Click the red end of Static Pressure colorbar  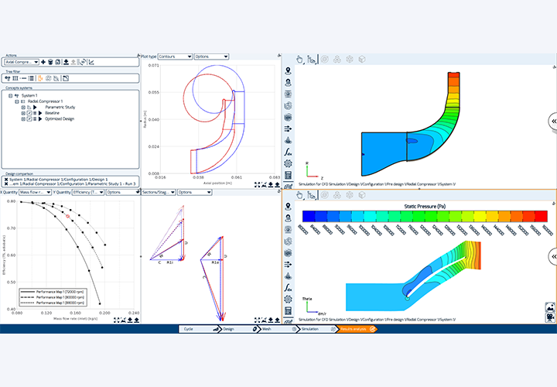click(546, 216)
